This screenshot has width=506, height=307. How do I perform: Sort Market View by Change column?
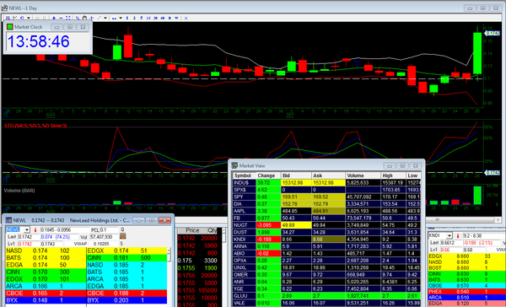point(268,175)
